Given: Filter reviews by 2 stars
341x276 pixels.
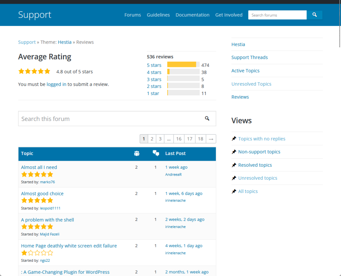Looking at the screenshot, I should 154,86.
